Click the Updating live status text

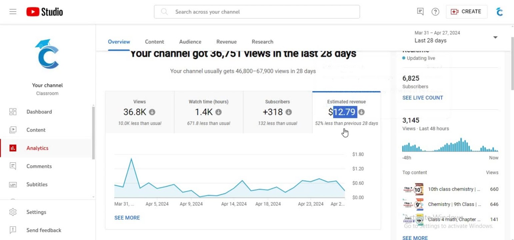(x=421, y=58)
